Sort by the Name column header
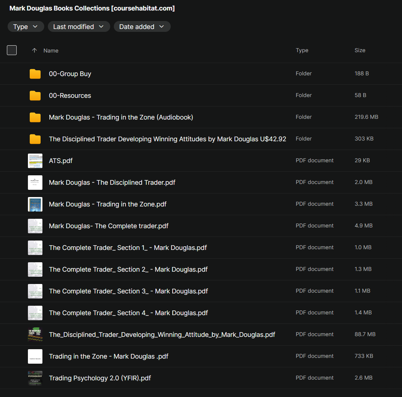 click(51, 51)
